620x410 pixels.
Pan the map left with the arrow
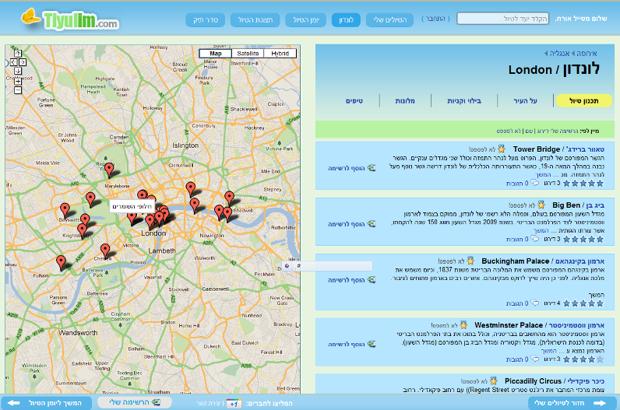[x=13, y=62]
